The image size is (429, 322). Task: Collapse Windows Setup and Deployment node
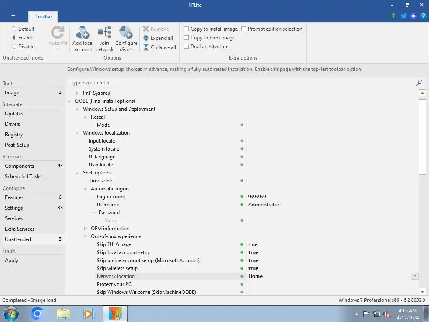point(77,109)
